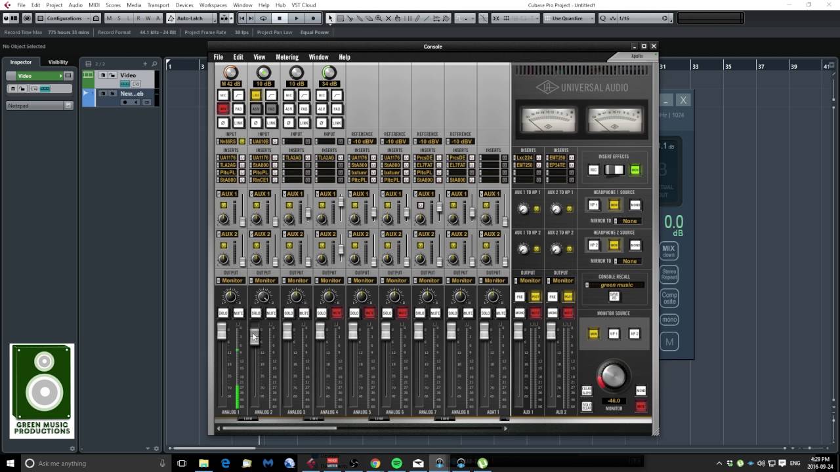Screen dimensions: 840x472
Task: Click LINK button on Analog 3 channel
Action: point(304,123)
